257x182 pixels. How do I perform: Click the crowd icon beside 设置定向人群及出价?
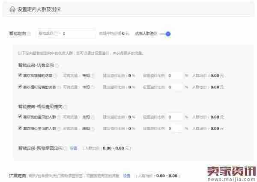click(12, 9)
